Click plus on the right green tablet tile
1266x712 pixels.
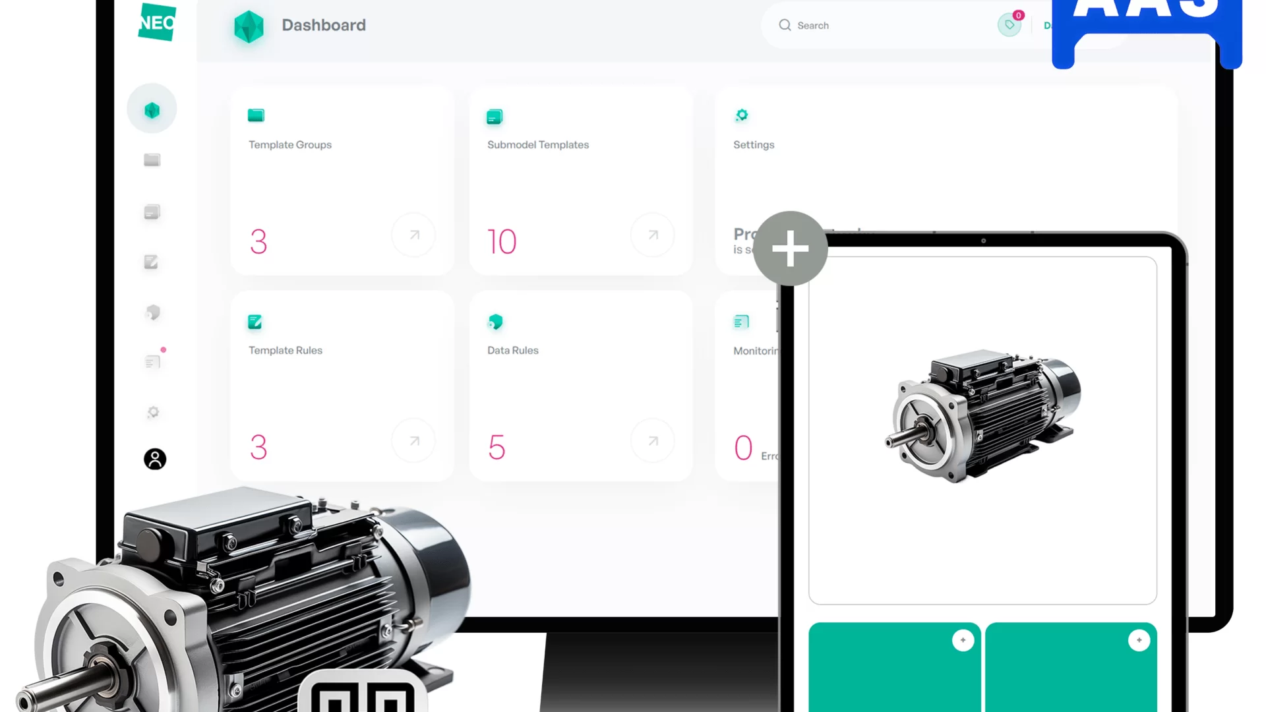(1139, 640)
